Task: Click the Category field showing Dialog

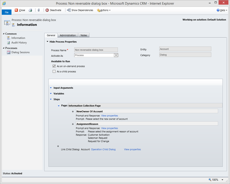Action: tap(185, 55)
